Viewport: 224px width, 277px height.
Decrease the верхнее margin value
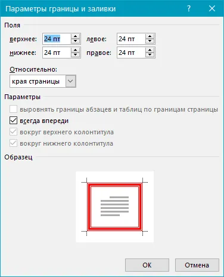point(75,41)
